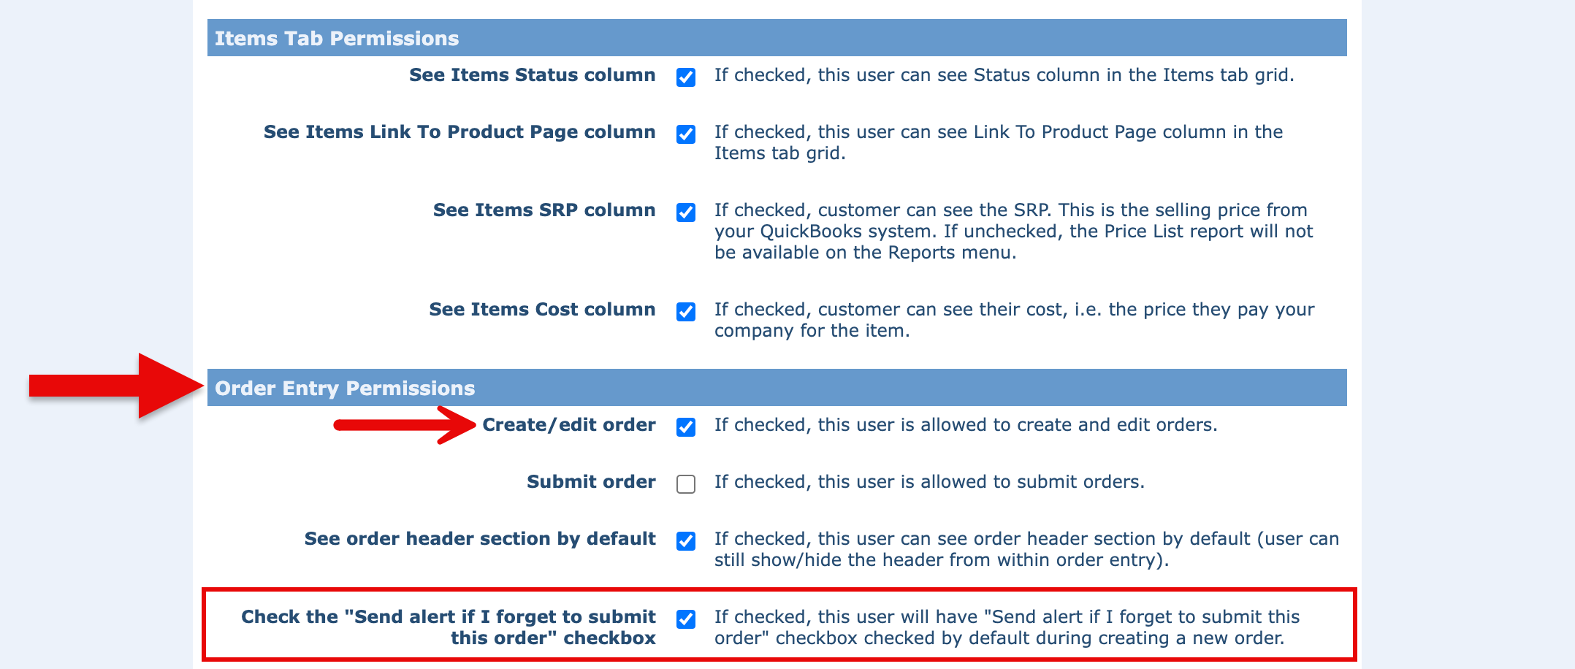Untick the Send alert if I forget checkbox

(x=685, y=619)
